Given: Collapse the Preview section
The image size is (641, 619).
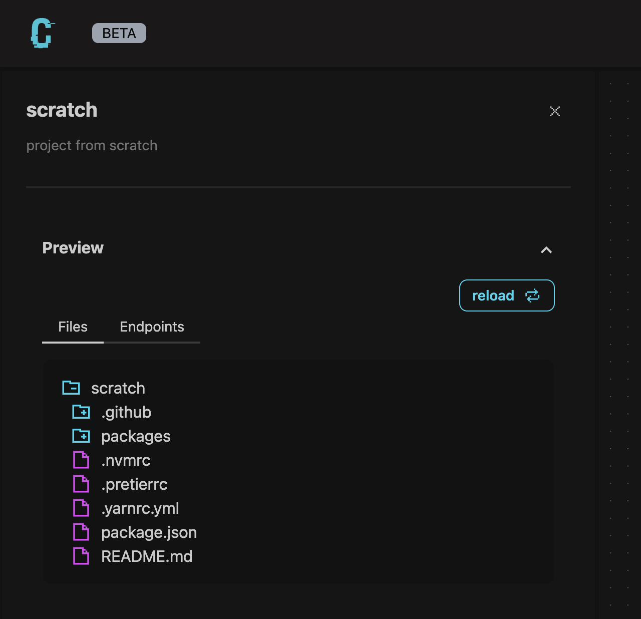Looking at the screenshot, I should point(546,250).
